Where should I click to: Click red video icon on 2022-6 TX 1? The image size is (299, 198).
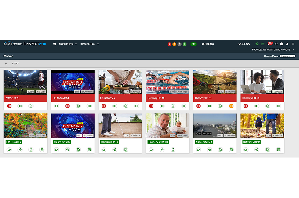(9, 106)
